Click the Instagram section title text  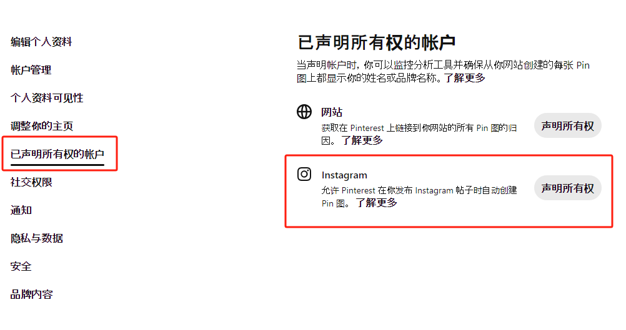pyautogui.click(x=344, y=175)
